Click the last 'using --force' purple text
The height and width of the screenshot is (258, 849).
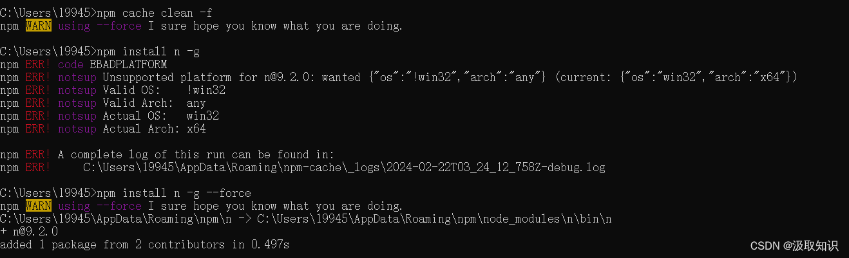click(x=100, y=206)
